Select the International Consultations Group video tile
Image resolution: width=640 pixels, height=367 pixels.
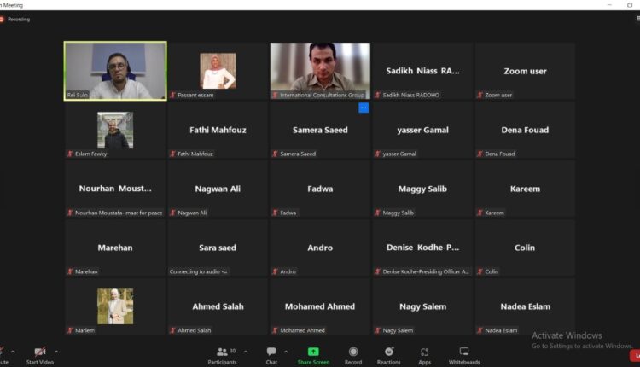(x=320, y=71)
